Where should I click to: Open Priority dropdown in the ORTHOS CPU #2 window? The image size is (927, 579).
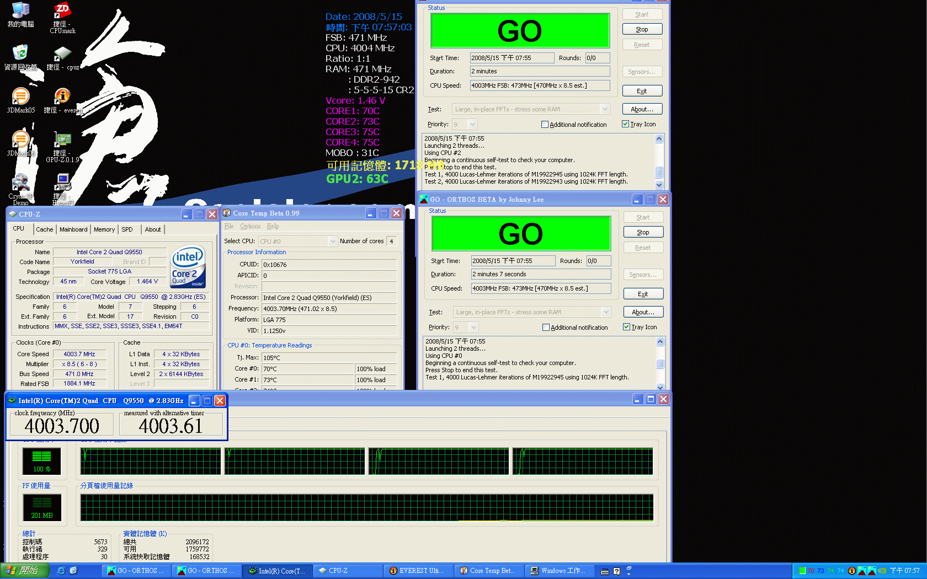[x=465, y=125]
